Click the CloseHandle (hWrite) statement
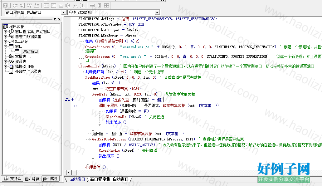 click(97, 66)
